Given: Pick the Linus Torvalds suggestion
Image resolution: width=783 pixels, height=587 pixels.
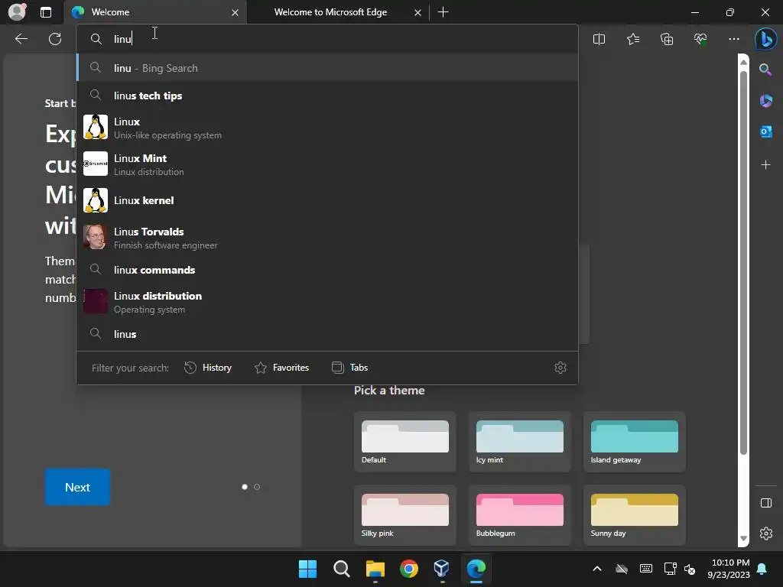Looking at the screenshot, I should (x=327, y=238).
